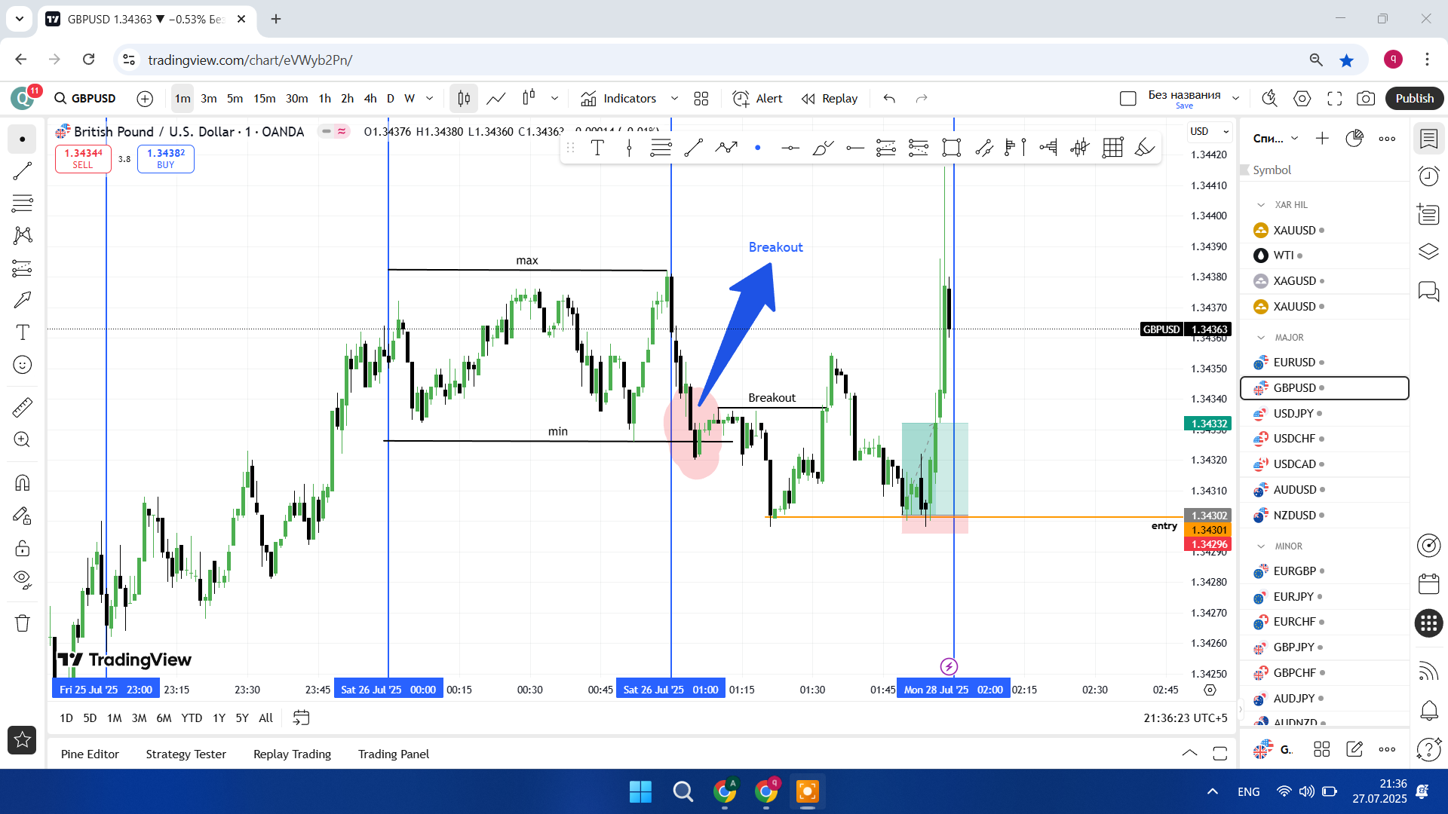Open the ruler measure tool
The width and height of the screenshot is (1448, 814).
(x=23, y=408)
